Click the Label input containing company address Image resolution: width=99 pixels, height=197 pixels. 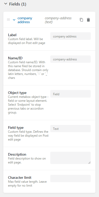pyautogui.click(x=70, y=36)
